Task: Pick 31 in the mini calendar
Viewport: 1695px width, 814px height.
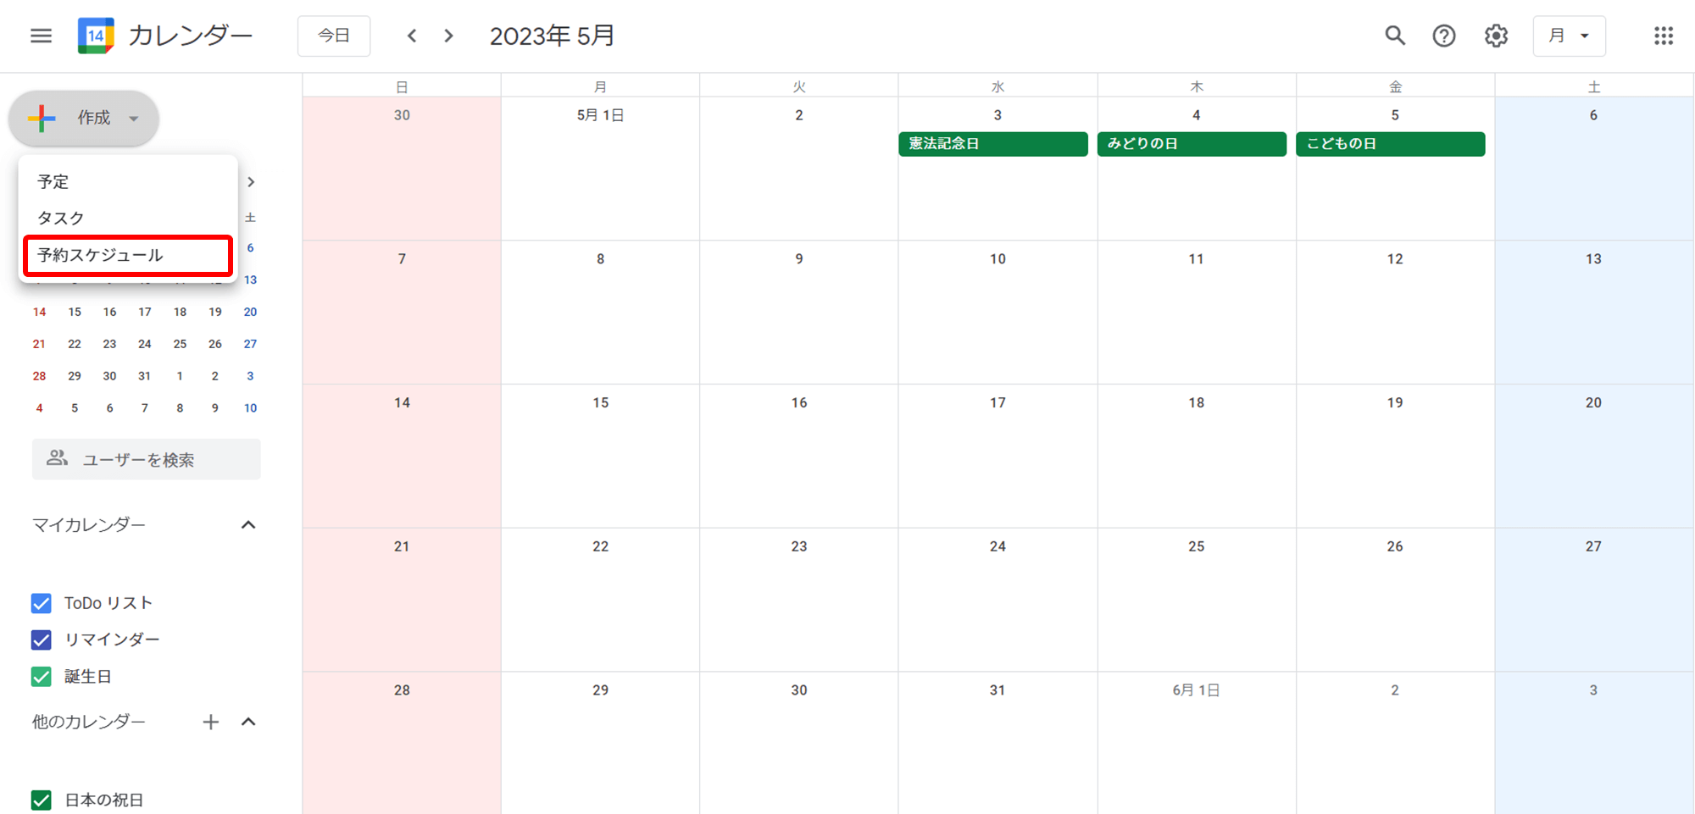Action: [x=145, y=376]
